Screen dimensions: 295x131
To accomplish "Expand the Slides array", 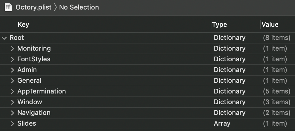I will 12,124.
